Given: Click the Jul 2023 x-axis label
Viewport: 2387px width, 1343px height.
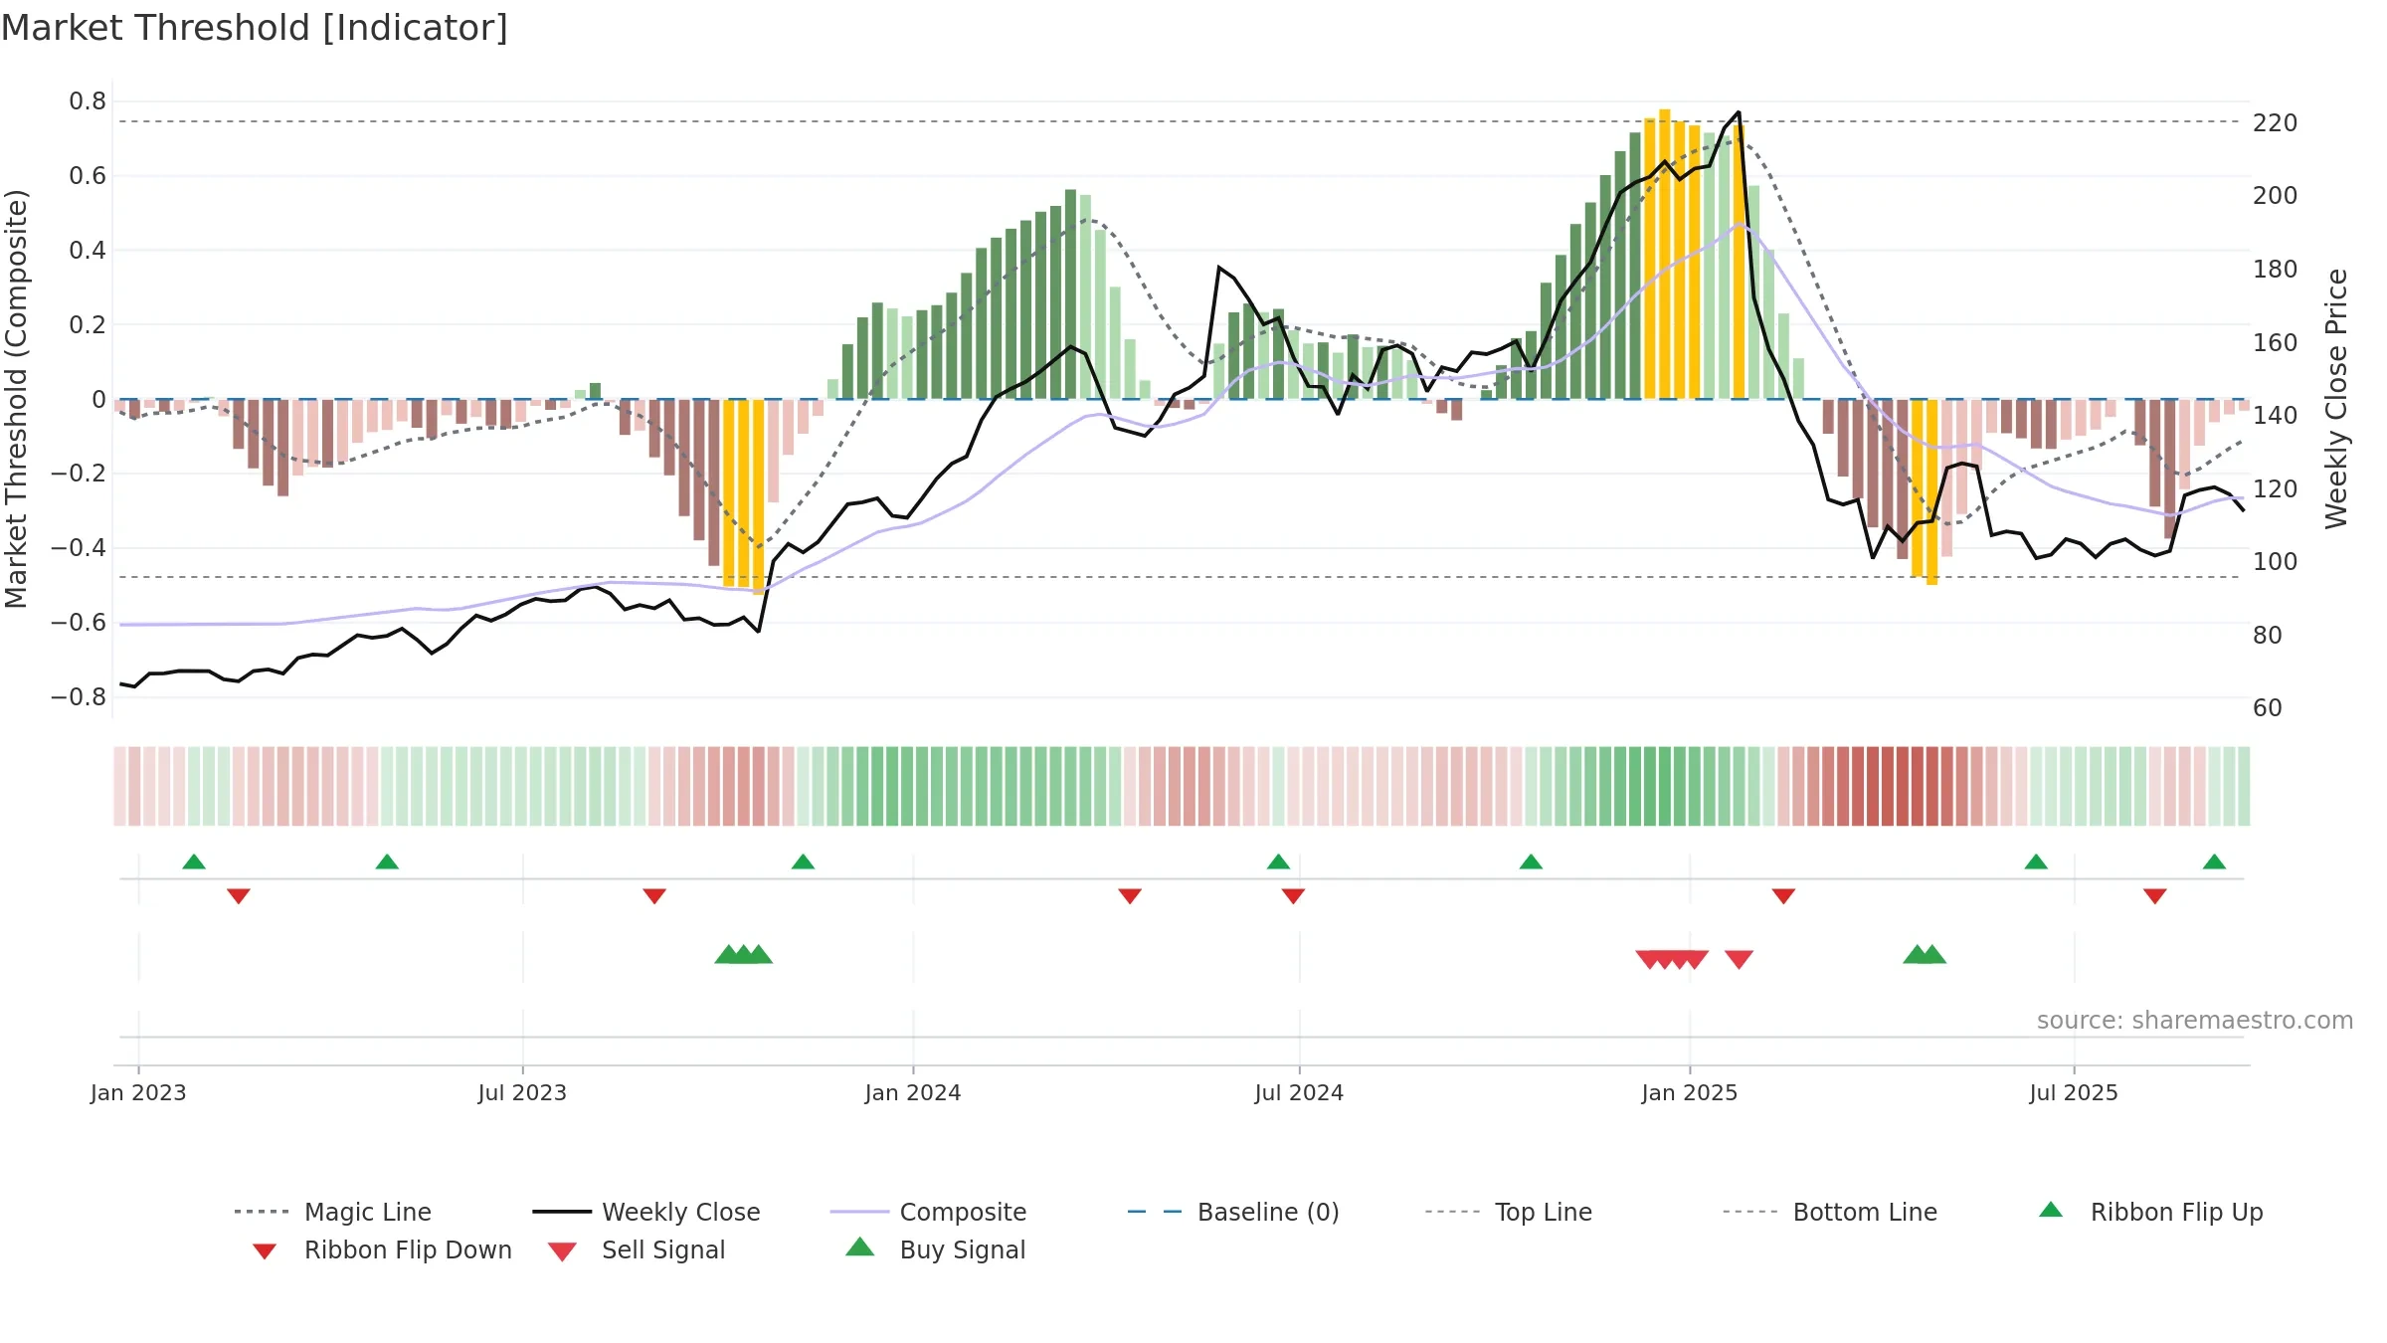Looking at the screenshot, I should [522, 1093].
